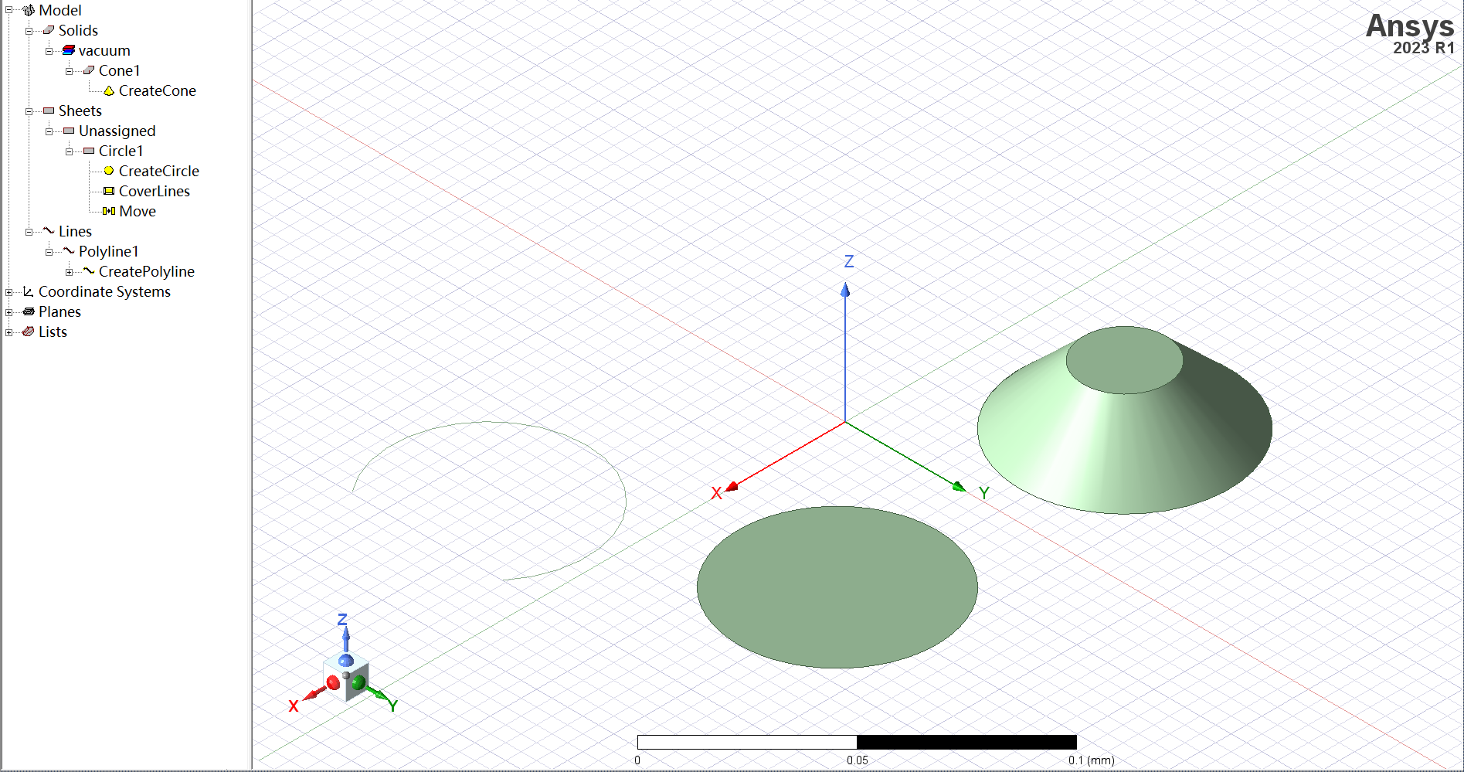This screenshot has height=772, width=1464.
Task: Click the CreateCircle operation icon
Action: (109, 171)
